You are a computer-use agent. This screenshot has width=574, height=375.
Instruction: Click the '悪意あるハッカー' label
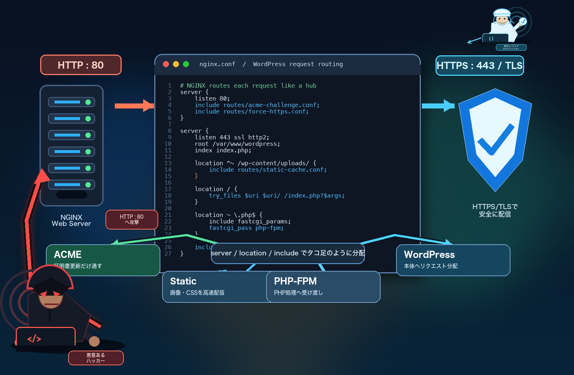(96, 358)
